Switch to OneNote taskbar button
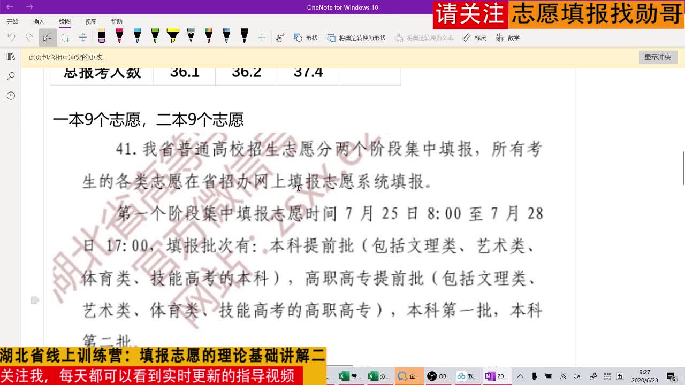Screen dimensions: 685x385 496,376
